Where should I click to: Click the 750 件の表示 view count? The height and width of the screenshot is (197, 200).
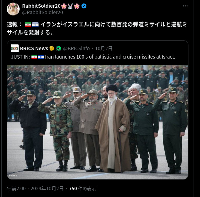83,189
